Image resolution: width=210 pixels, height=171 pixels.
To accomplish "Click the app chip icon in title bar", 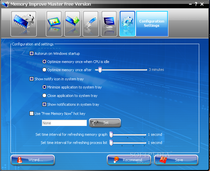I will (x=6, y=4).
